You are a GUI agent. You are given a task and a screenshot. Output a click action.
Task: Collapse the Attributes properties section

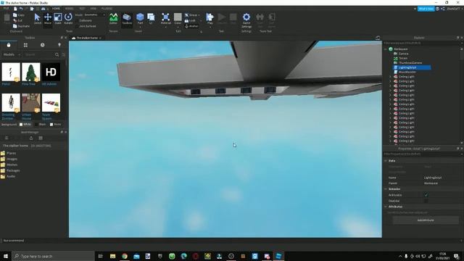[x=386, y=207]
